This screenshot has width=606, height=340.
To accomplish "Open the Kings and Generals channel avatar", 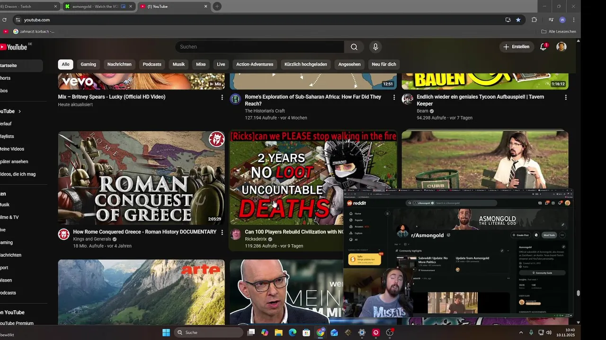I will click(64, 234).
